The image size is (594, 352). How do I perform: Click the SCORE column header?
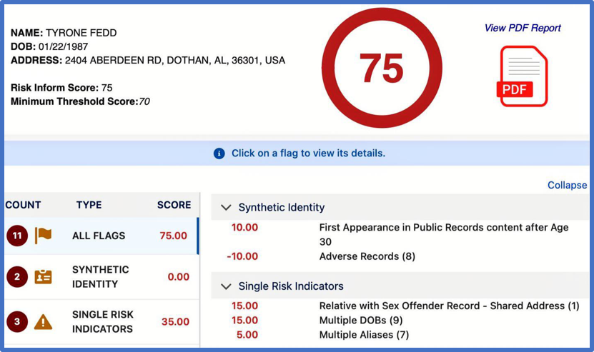tap(174, 205)
